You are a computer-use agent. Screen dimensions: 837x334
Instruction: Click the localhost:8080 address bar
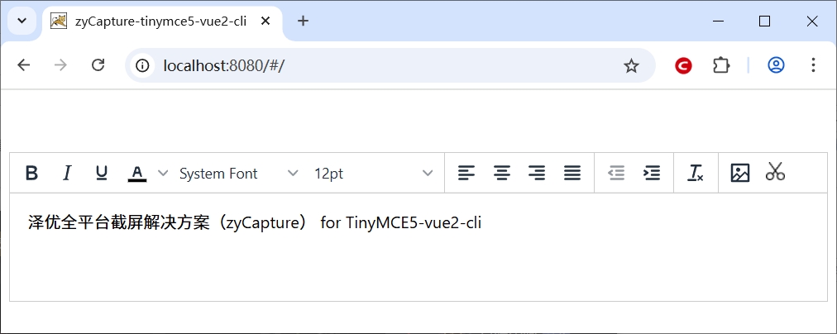tap(372, 65)
